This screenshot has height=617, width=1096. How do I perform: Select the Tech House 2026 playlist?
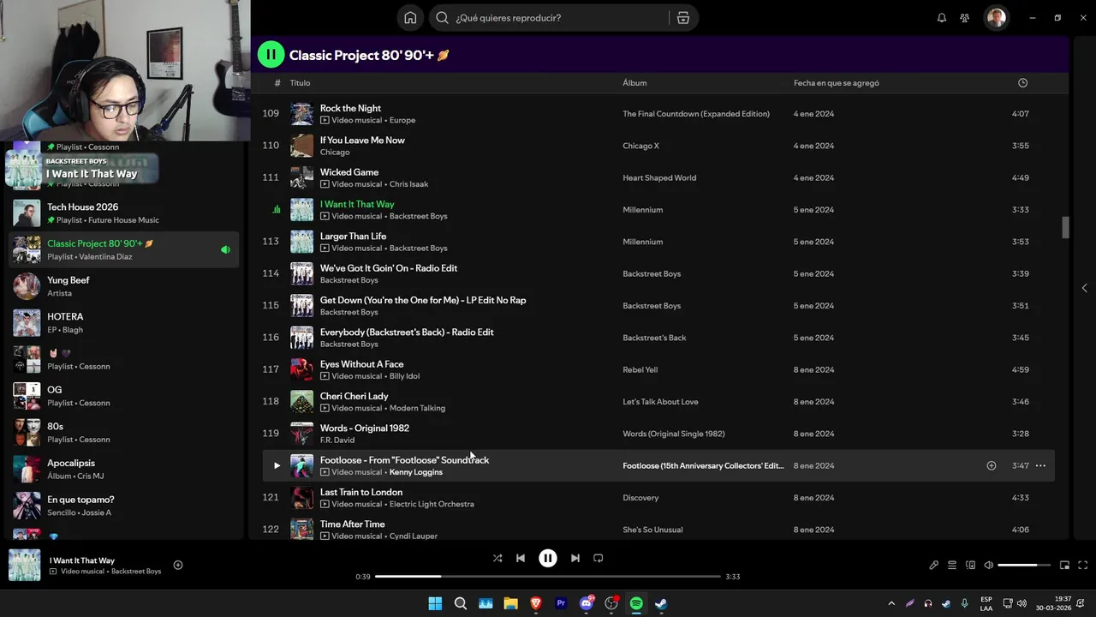(x=124, y=213)
